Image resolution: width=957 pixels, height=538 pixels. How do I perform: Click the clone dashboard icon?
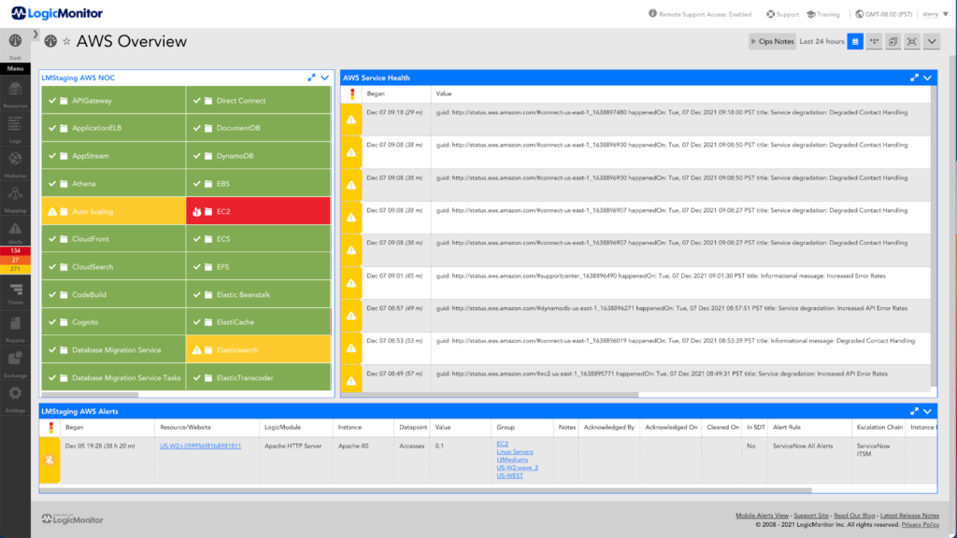tap(893, 41)
